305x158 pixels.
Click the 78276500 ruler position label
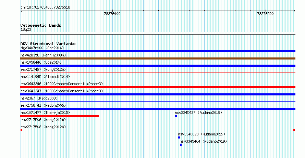(x=265, y=14)
